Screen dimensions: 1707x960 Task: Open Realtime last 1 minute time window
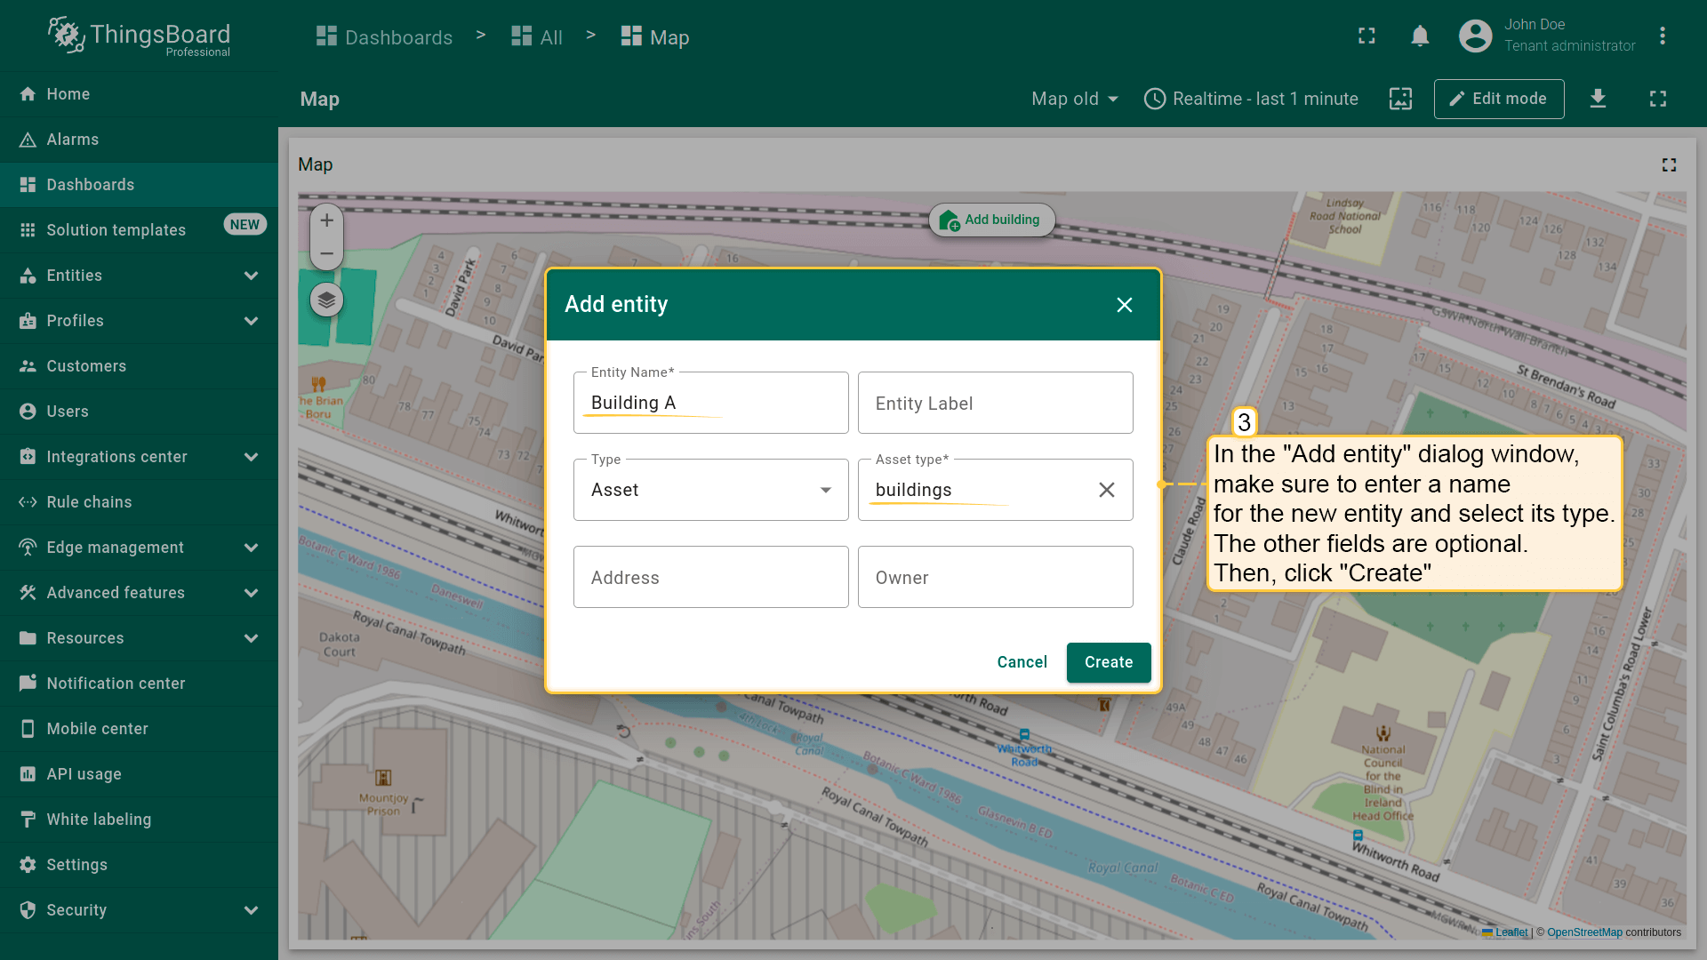[x=1251, y=99]
